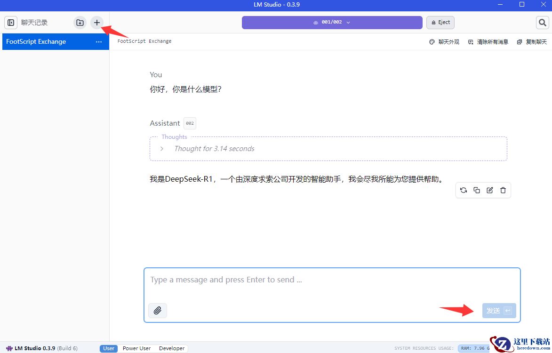Attach a file with paperclip icon

coord(157,311)
